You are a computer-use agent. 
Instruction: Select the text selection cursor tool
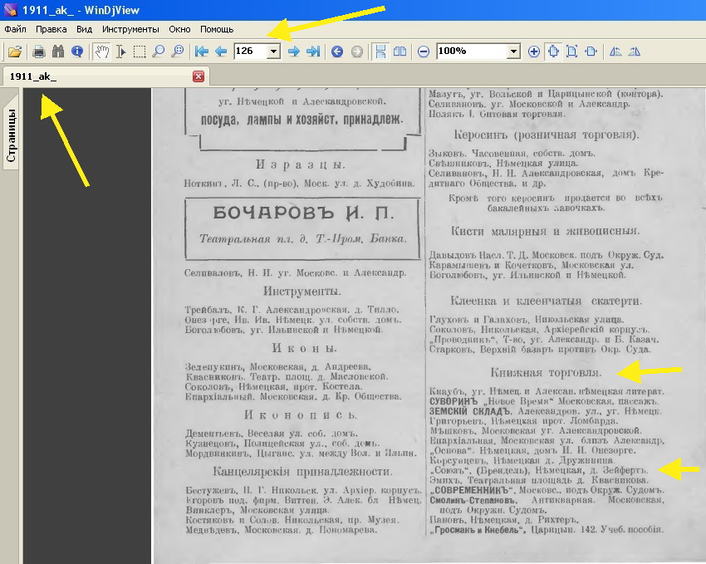click(x=120, y=51)
